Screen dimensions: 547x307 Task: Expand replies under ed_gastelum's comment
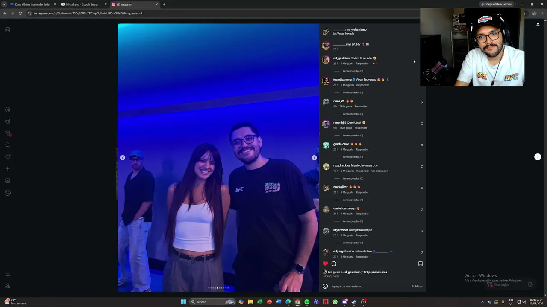click(x=353, y=71)
